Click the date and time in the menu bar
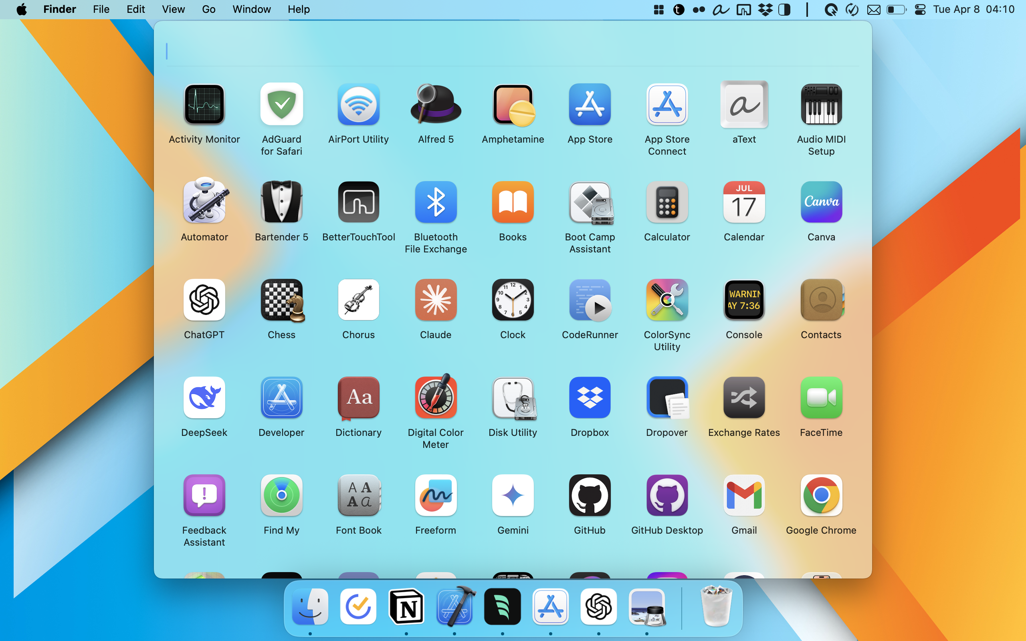The width and height of the screenshot is (1026, 641). pyautogui.click(x=973, y=9)
